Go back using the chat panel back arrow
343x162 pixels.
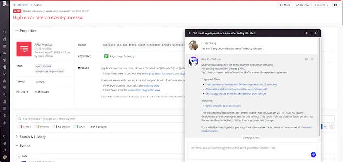[x=189, y=33]
